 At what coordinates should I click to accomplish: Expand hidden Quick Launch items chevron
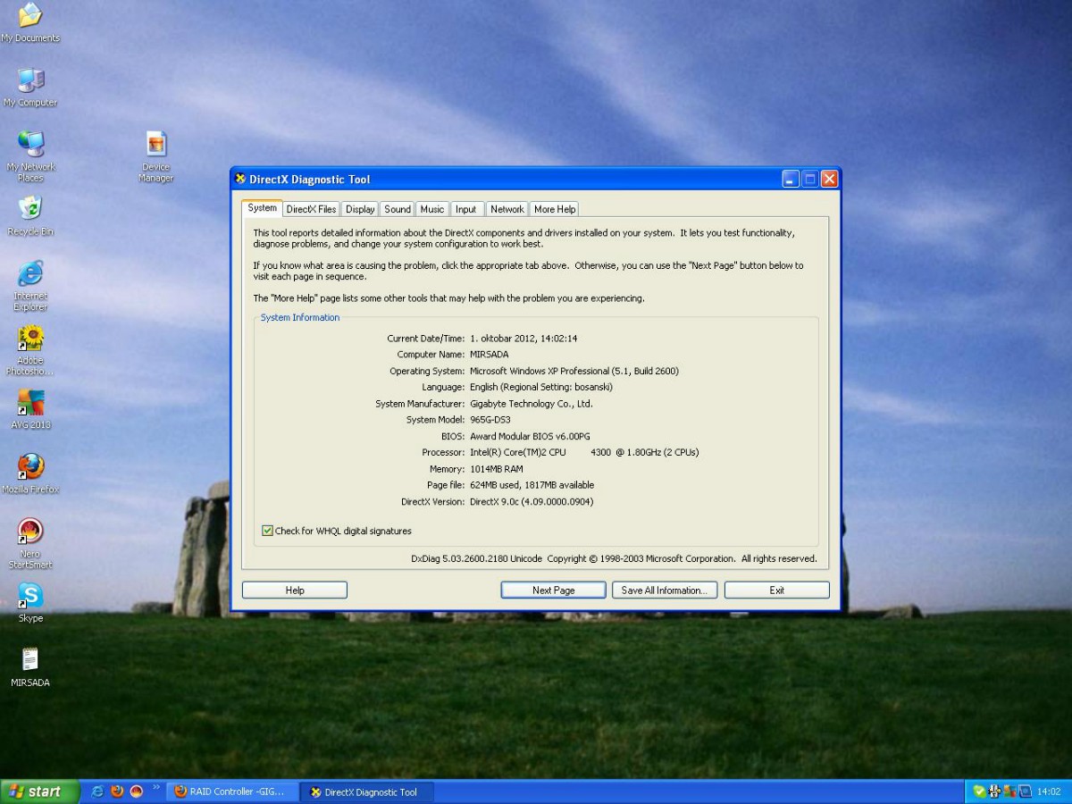[156, 788]
